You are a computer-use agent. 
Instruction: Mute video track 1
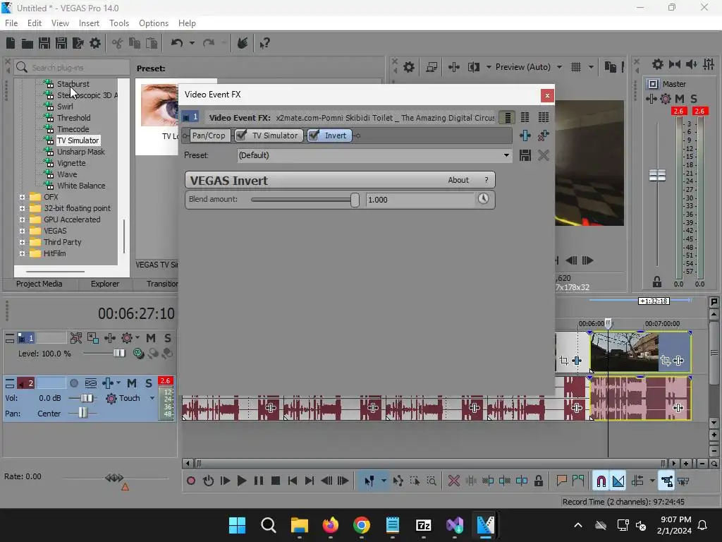(151, 338)
